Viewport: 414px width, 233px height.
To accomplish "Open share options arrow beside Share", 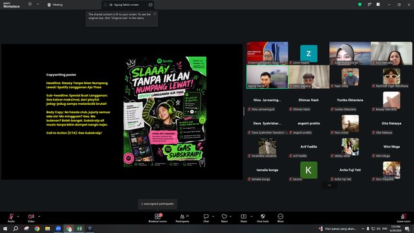I will [252, 216].
